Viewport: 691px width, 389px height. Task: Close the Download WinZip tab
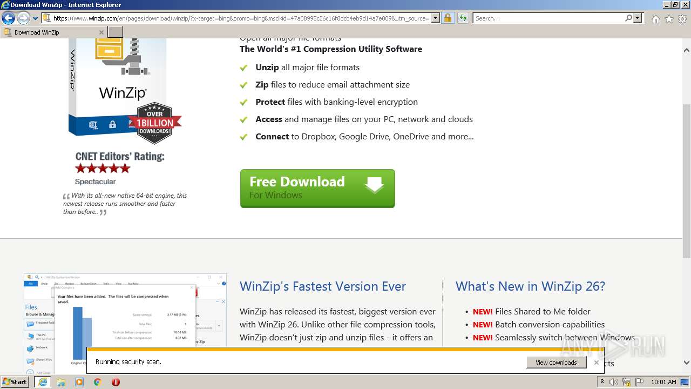click(x=101, y=32)
